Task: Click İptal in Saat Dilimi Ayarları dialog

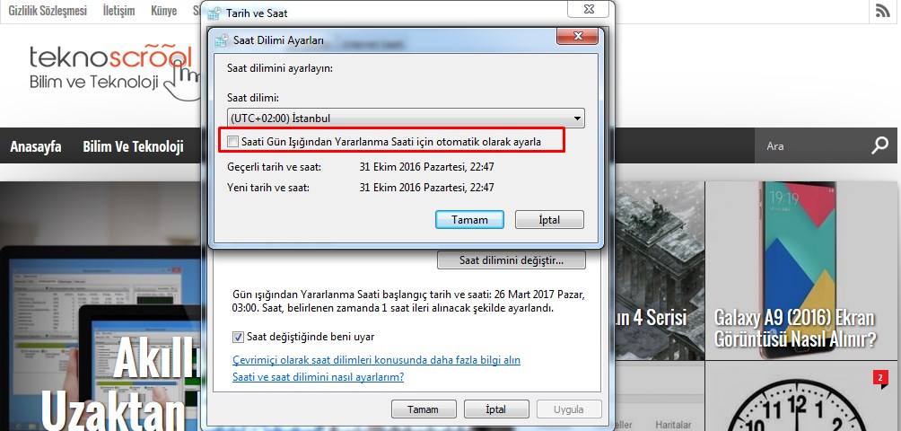Action: point(549,219)
